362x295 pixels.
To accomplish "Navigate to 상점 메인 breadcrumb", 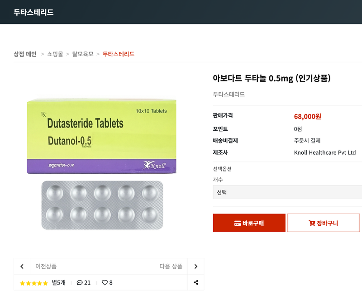I will [25, 54].
